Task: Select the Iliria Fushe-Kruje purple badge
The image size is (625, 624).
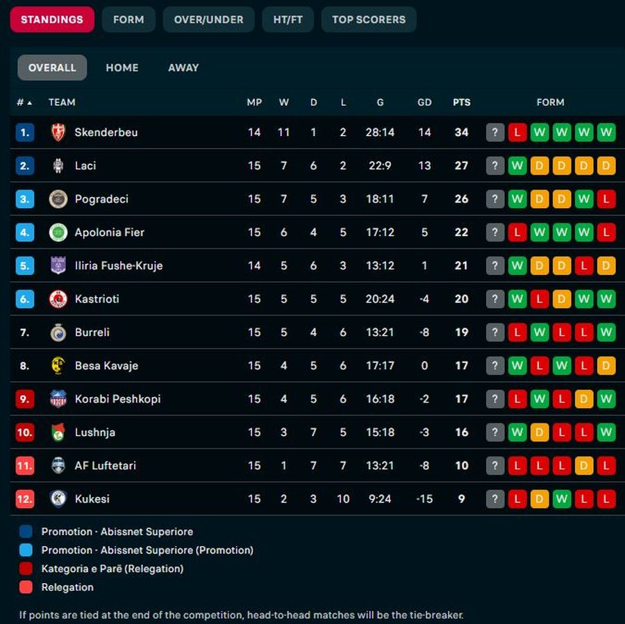Action: [58, 265]
